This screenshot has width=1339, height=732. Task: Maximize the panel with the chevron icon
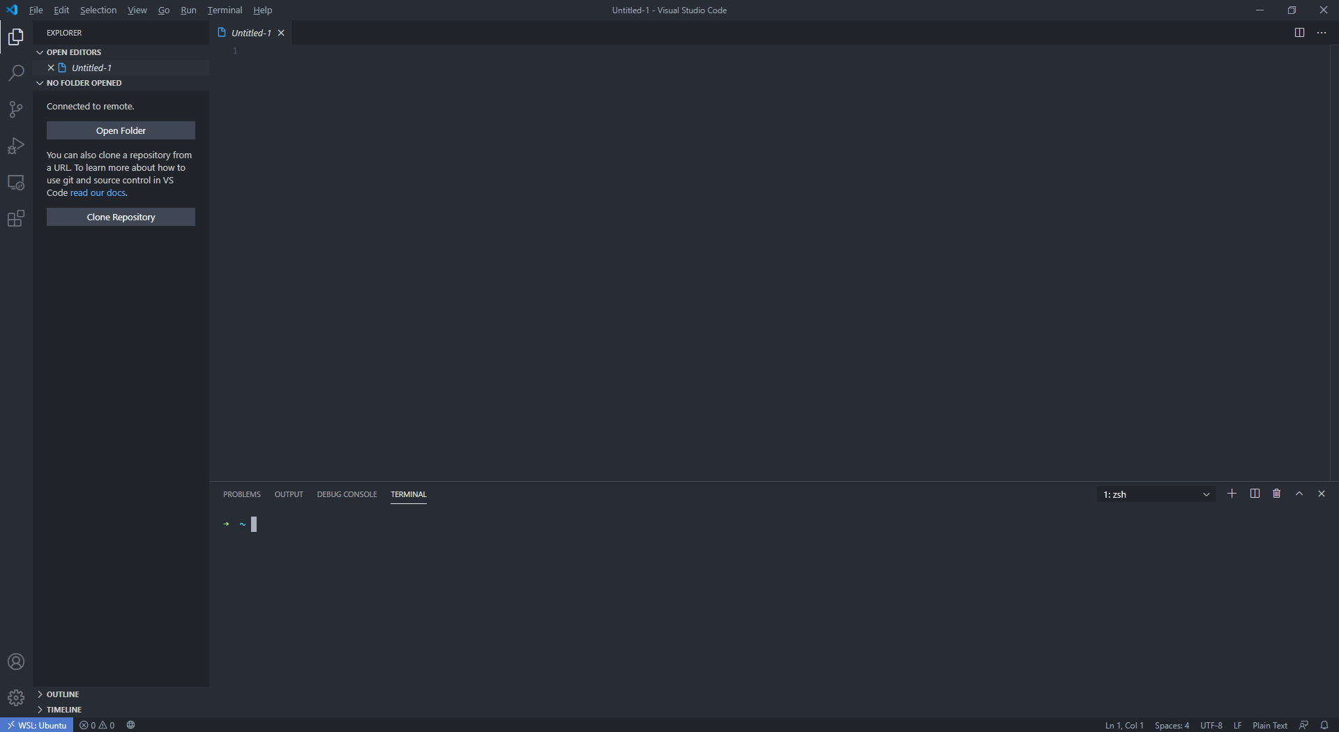click(1299, 494)
